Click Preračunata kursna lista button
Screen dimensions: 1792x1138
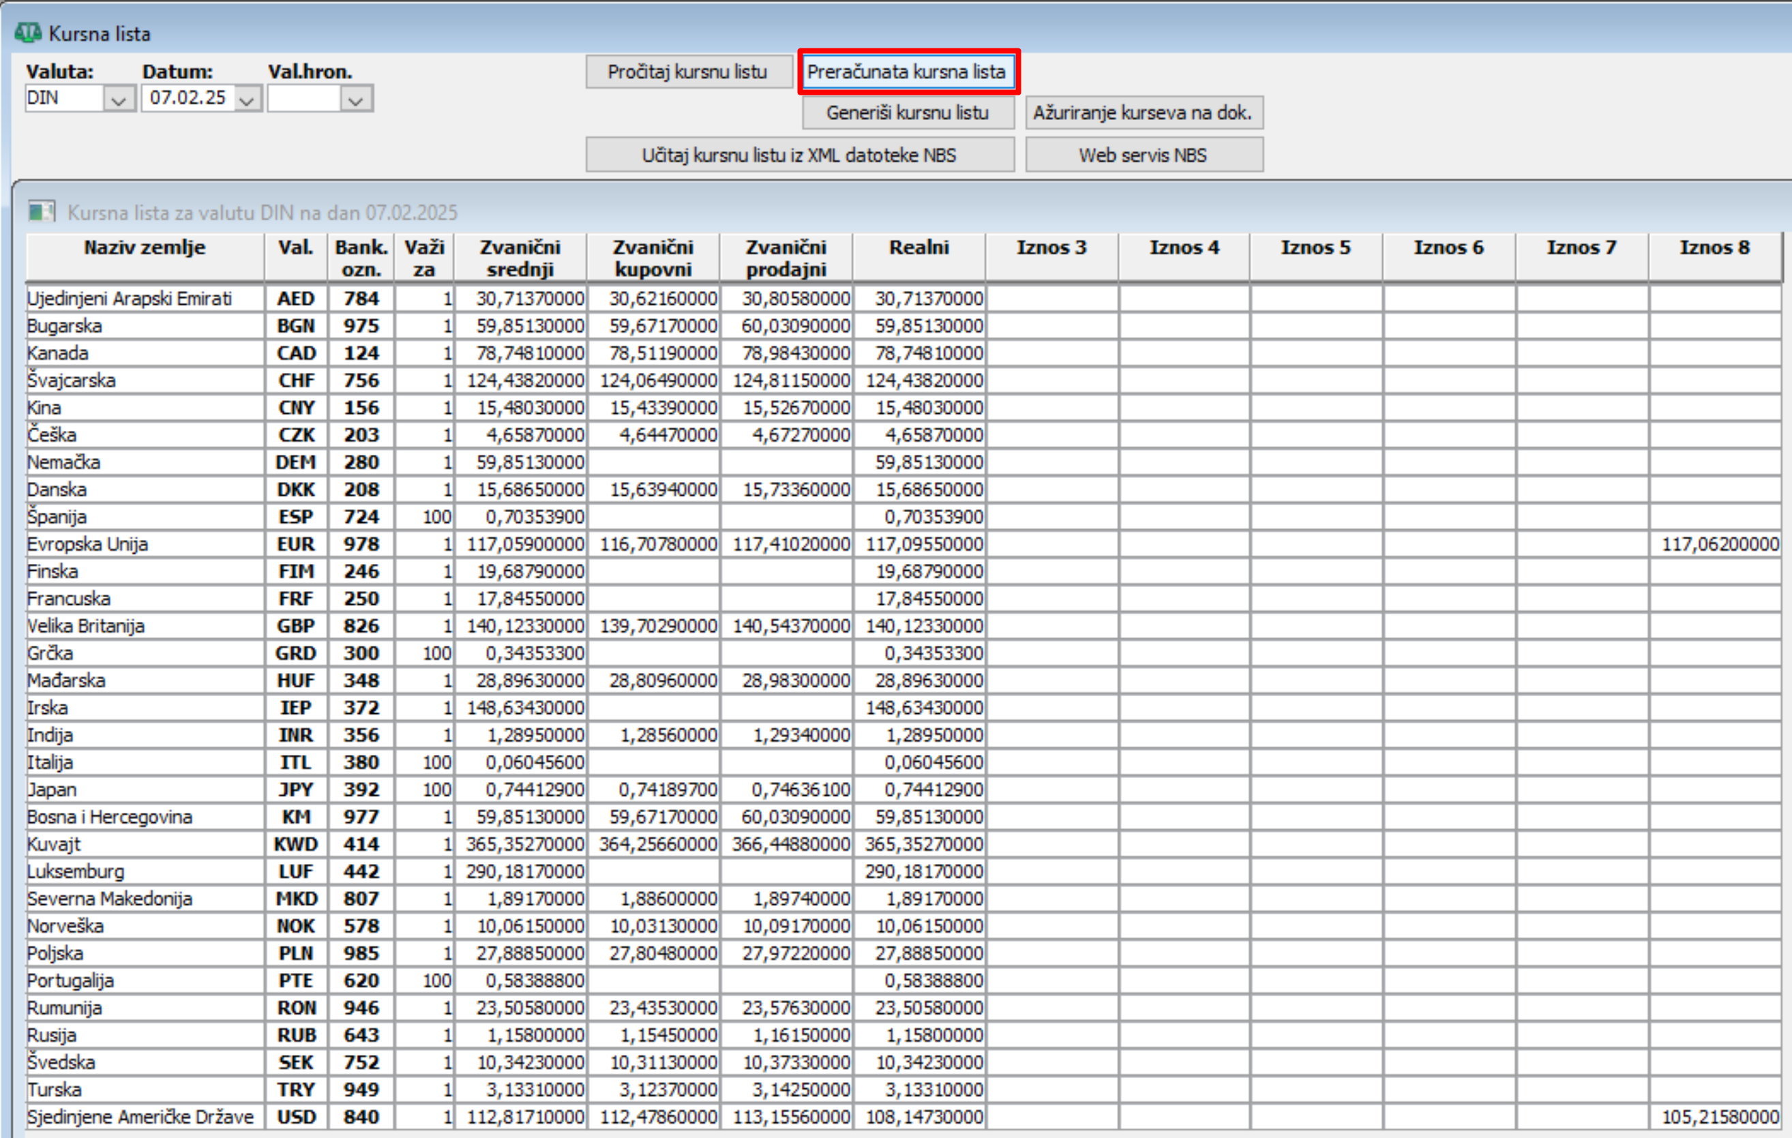(x=908, y=72)
